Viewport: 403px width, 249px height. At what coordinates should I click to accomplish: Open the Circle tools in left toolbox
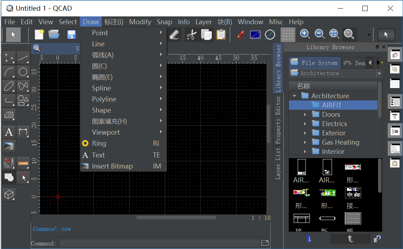coord(23,72)
